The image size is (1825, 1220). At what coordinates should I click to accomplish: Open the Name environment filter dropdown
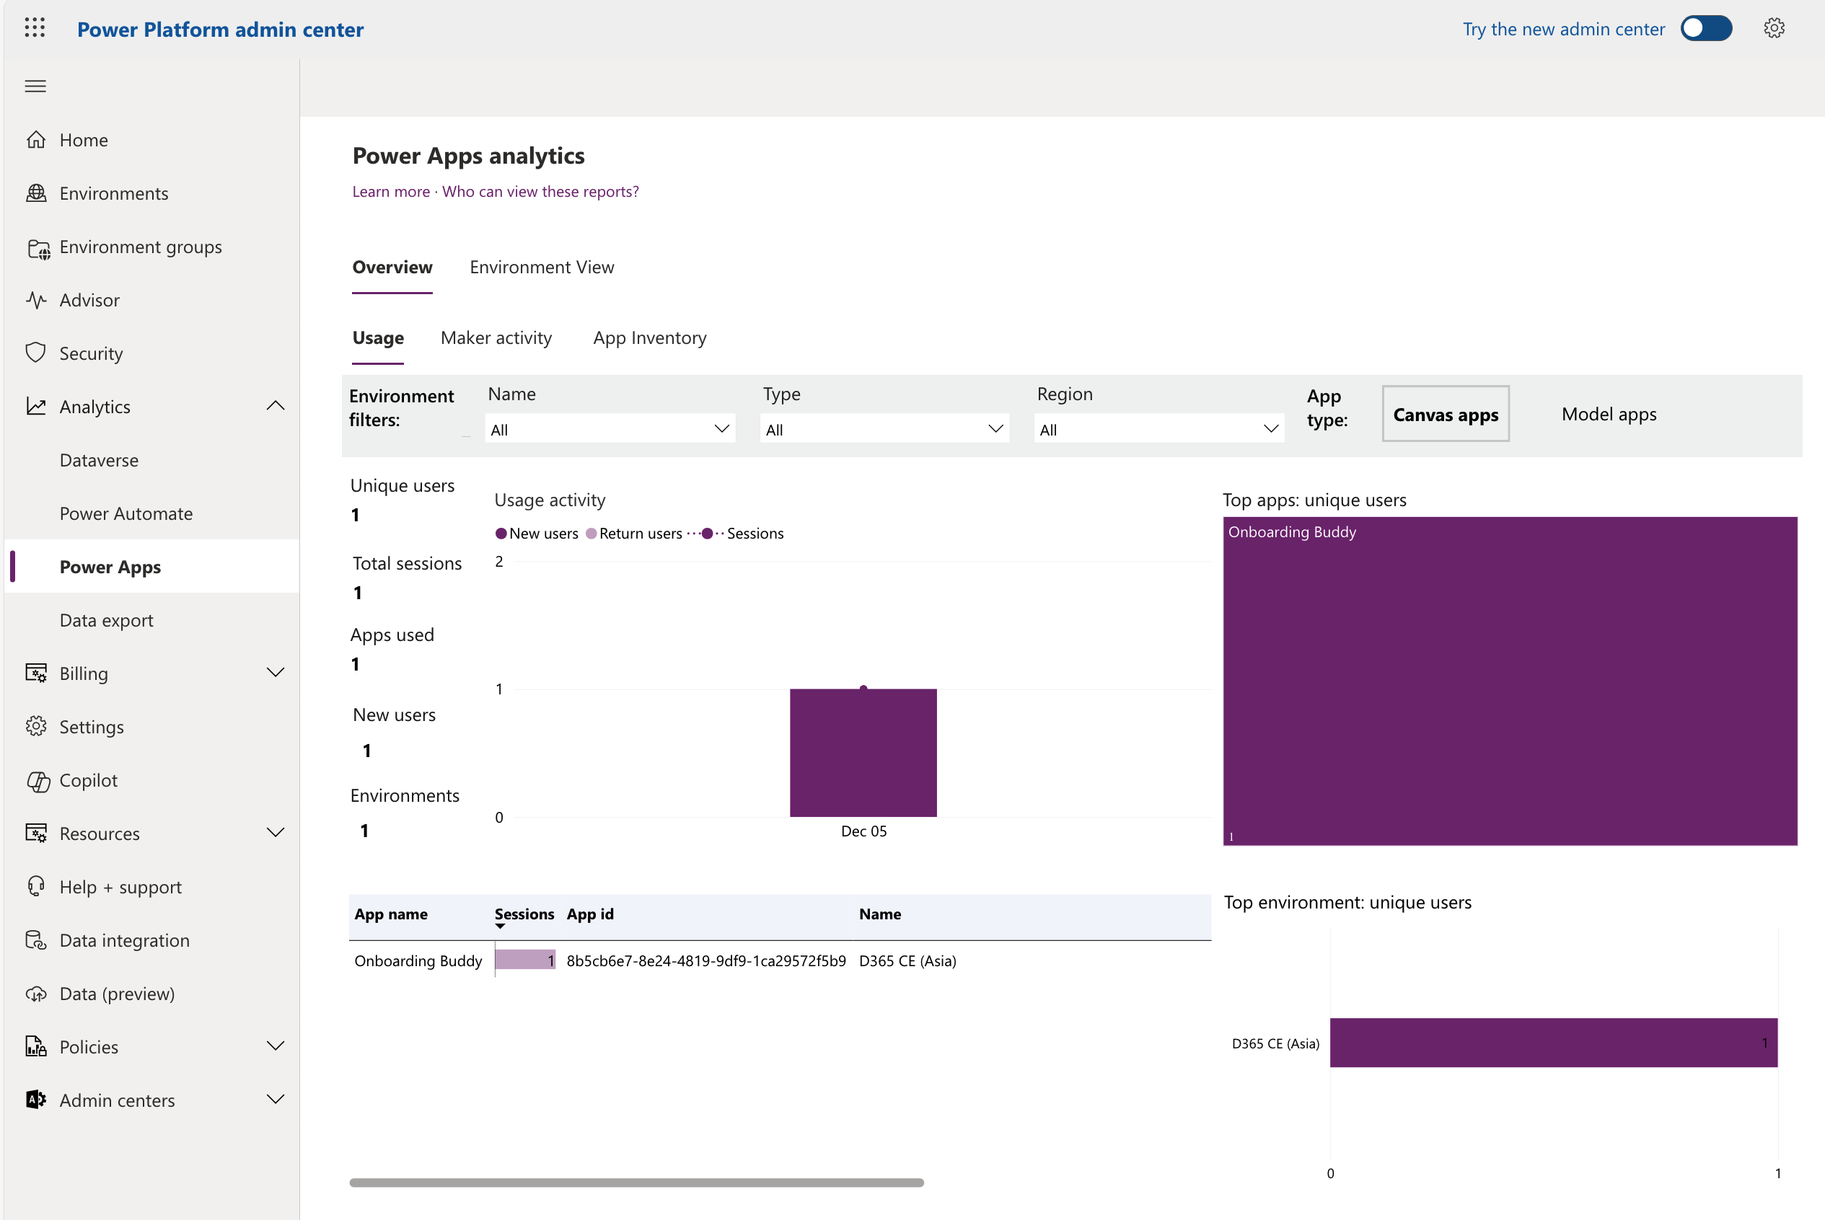[610, 429]
